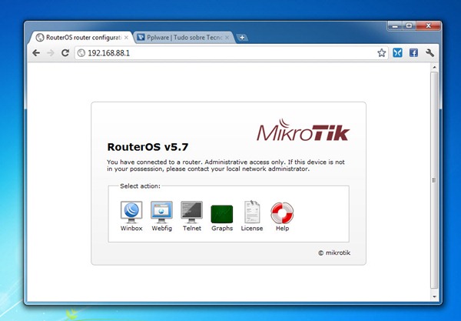Close the RouterOS router configuration tab
461x321 pixels.
coord(126,38)
